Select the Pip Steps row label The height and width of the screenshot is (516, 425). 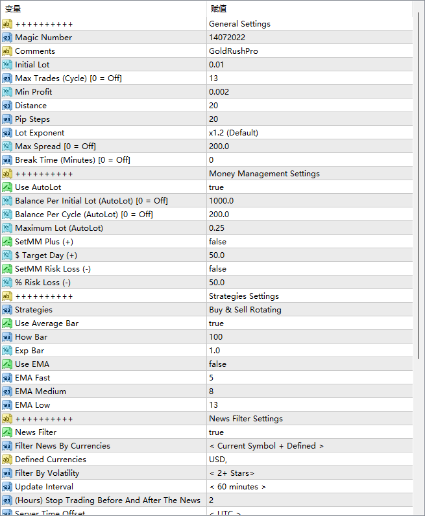(32, 119)
